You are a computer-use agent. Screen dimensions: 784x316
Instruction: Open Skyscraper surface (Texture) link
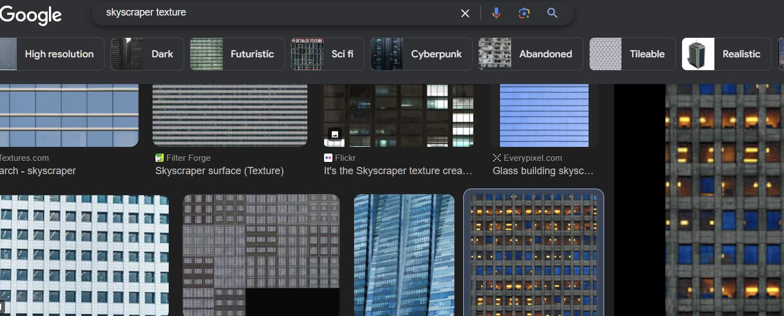pyautogui.click(x=219, y=171)
